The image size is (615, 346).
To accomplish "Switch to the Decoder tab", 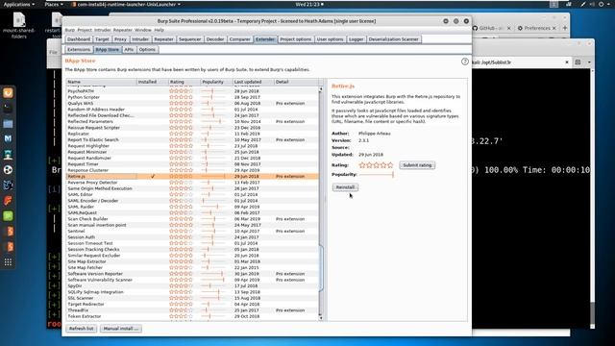I will point(215,39).
